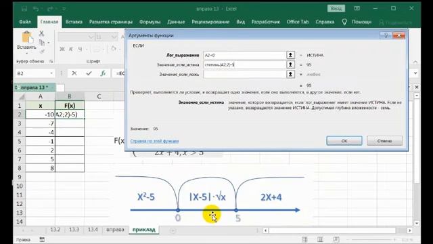Viewport: 433px width, 244px height.
Task: Click the ribbon display options icon
Action: click(x=357, y=9)
